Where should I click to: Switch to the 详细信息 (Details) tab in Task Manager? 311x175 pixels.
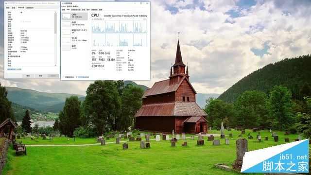(94, 10)
